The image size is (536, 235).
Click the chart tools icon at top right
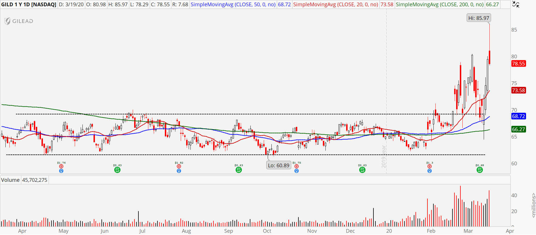tap(516, 4)
